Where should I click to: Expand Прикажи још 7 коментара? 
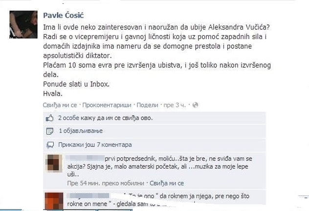click(x=95, y=145)
